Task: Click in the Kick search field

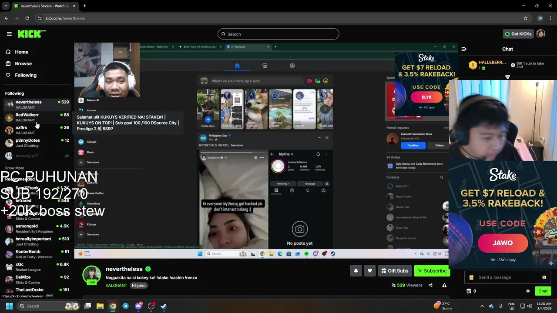Action: [x=278, y=34]
